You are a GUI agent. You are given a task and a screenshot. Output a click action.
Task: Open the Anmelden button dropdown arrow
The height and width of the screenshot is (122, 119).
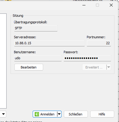(x=59, y=114)
